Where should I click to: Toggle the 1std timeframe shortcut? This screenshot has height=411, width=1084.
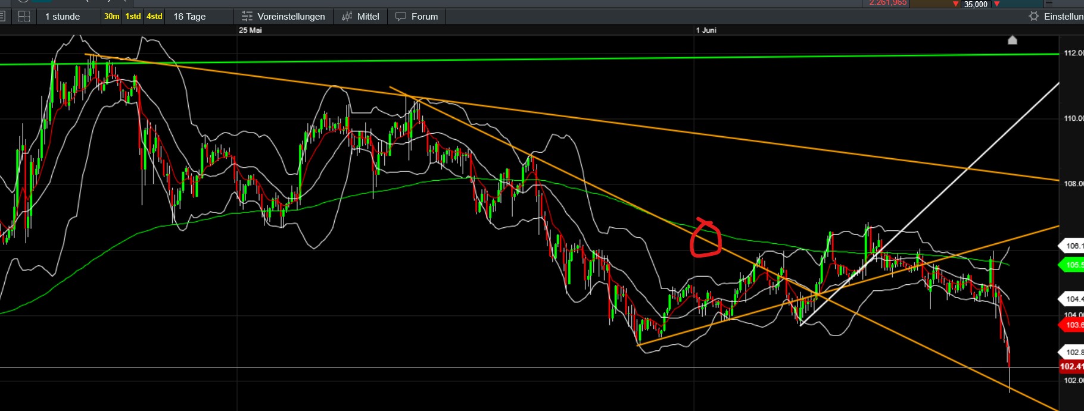point(133,17)
